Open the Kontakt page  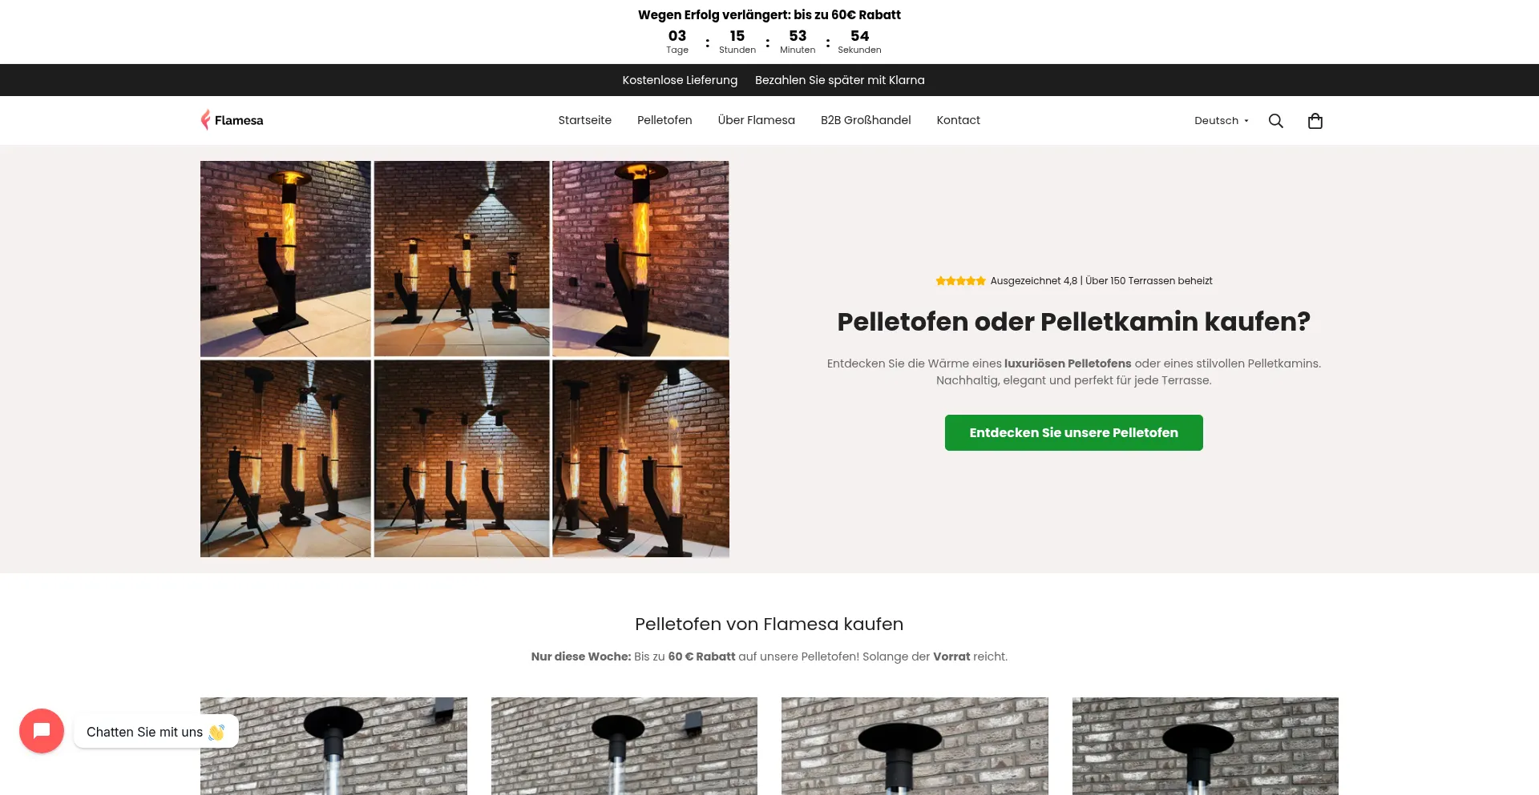tap(958, 120)
